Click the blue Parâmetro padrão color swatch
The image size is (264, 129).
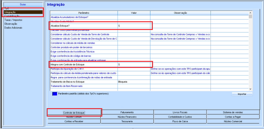coord(55,94)
